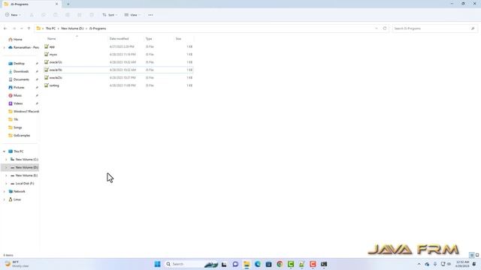Open Google Chrome from taskbar
481x270 pixels.
(x=280, y=264)
